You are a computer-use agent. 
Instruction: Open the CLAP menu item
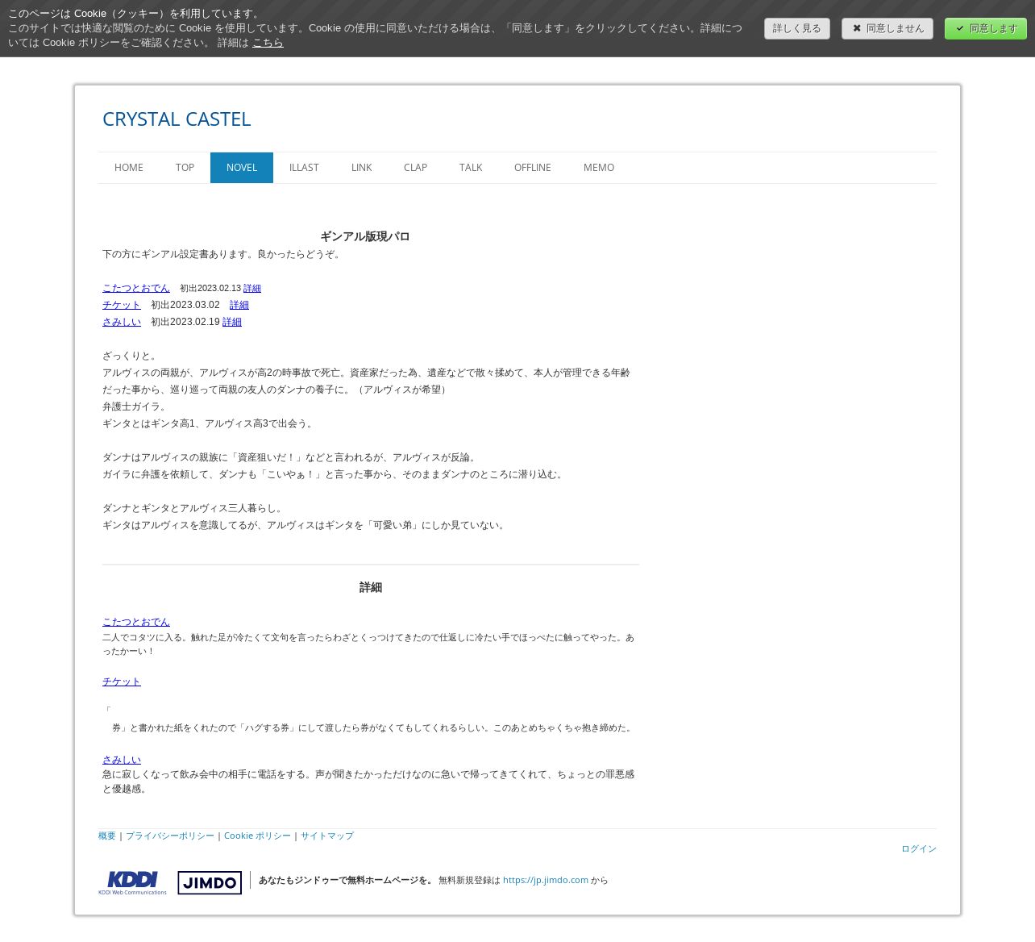click(x=415, y=168)
